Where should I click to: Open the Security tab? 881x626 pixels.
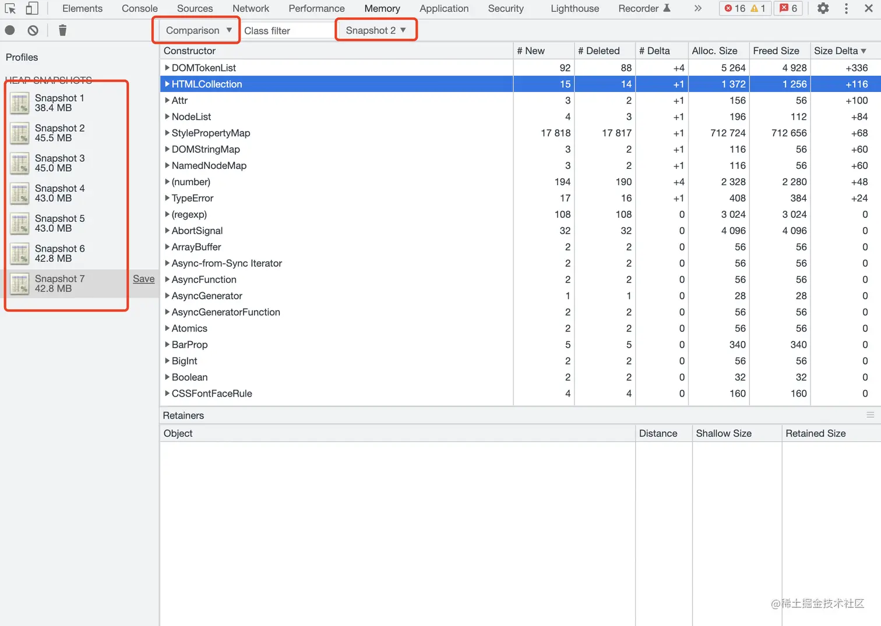pos(506,9)
